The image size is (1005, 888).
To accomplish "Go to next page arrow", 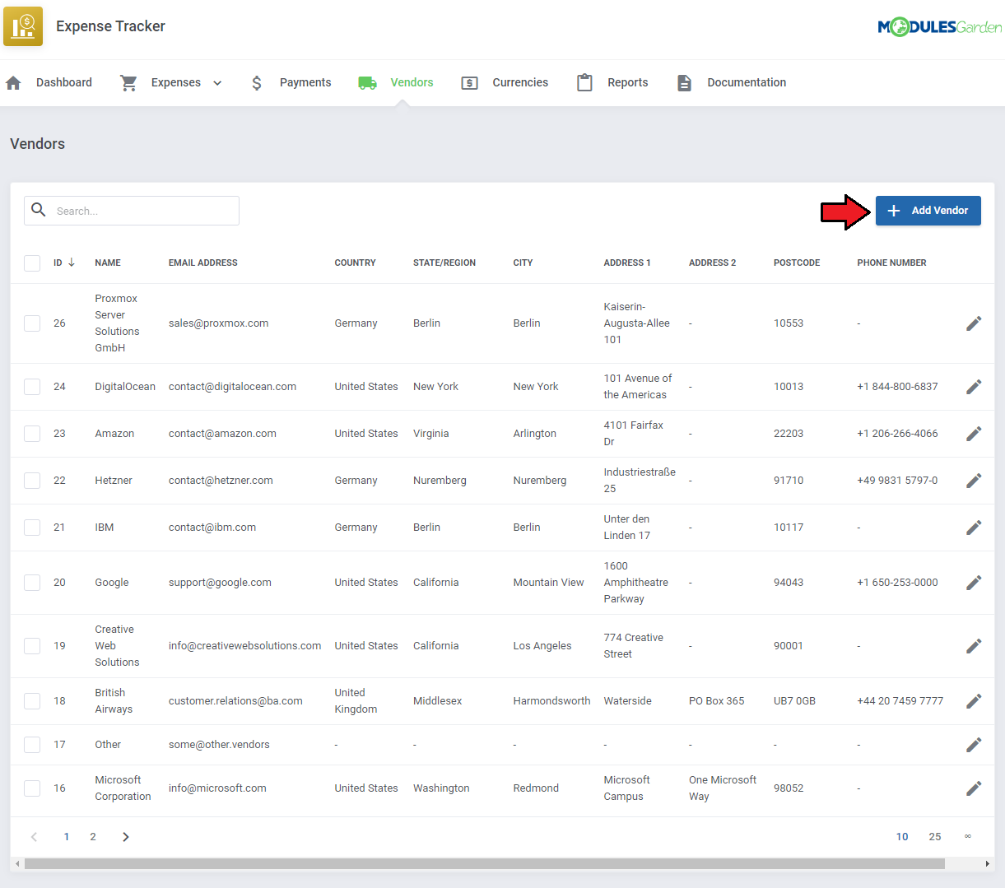I will coord(126,837).
